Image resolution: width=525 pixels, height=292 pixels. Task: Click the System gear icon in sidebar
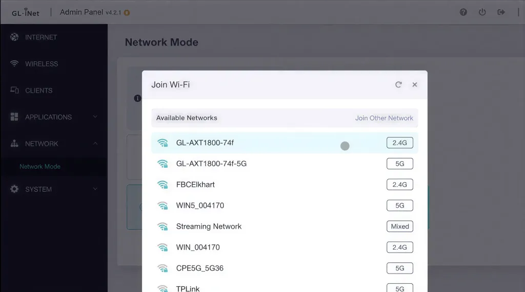tap(14, 189)
